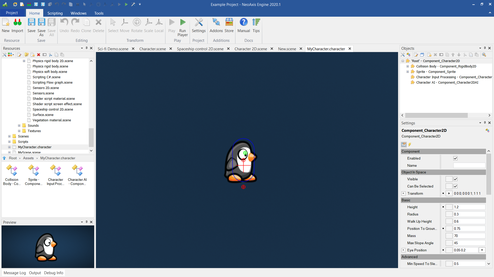Click the Debug Info button
494x277 pixels.
tap(54, 273)
